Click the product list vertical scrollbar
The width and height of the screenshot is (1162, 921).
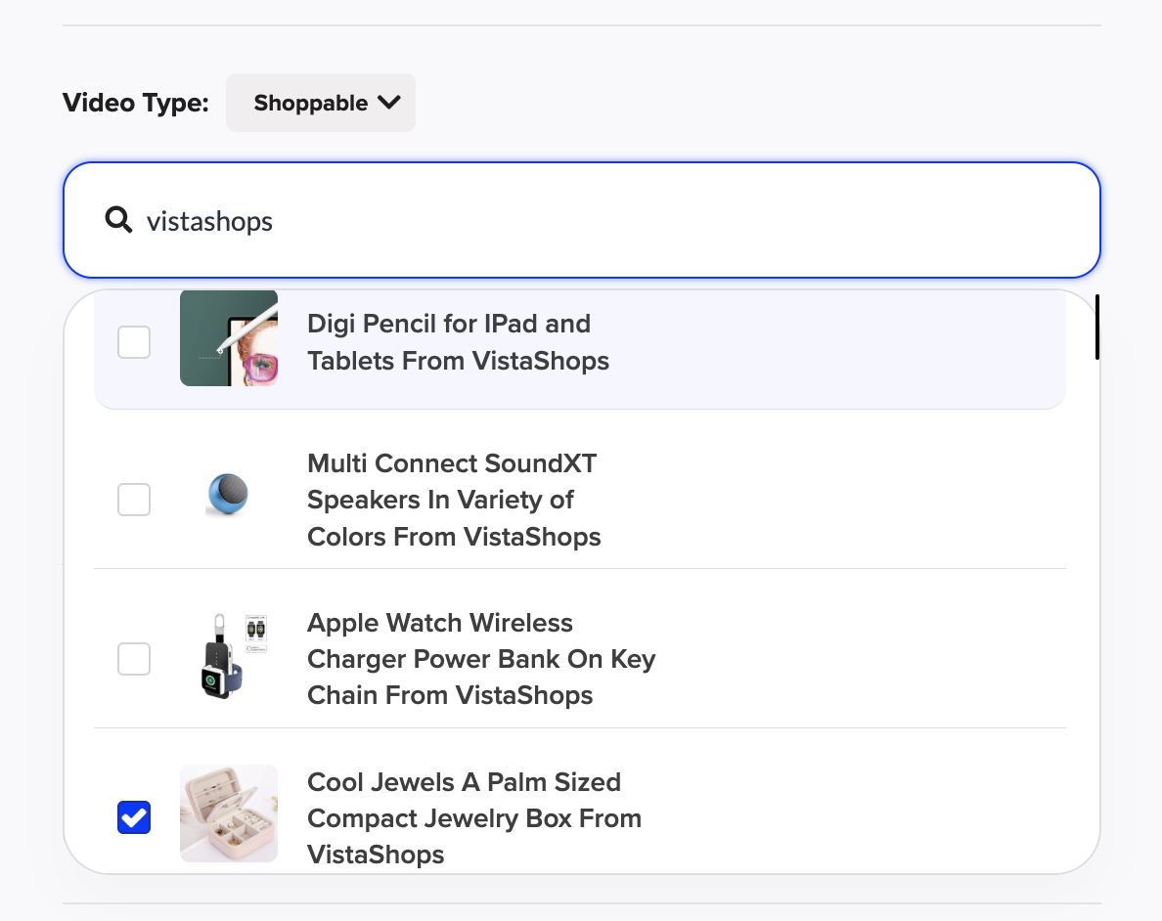(1097, 328)
